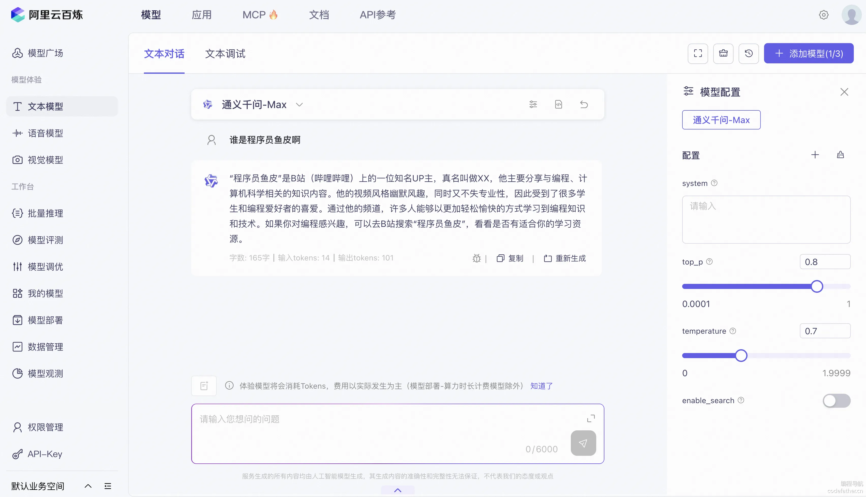Click the 知道了 link
Screen dimensions: 866x497
pos(542,386)
